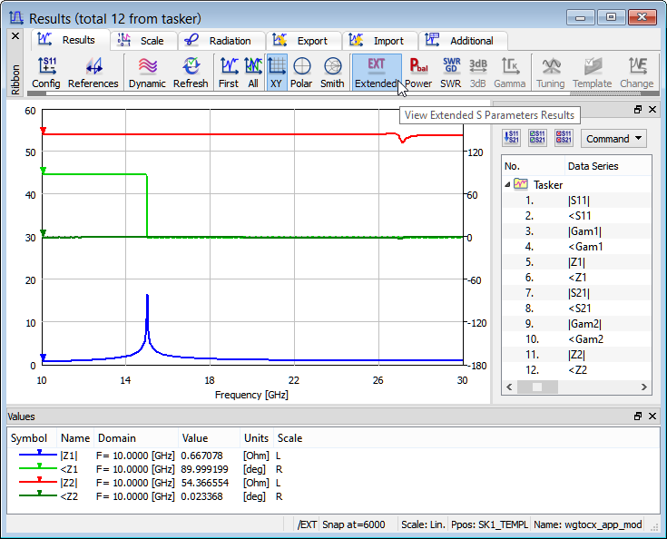667x539 pixels.
Task: View the SWR results
Action: [x=451, y=72]
